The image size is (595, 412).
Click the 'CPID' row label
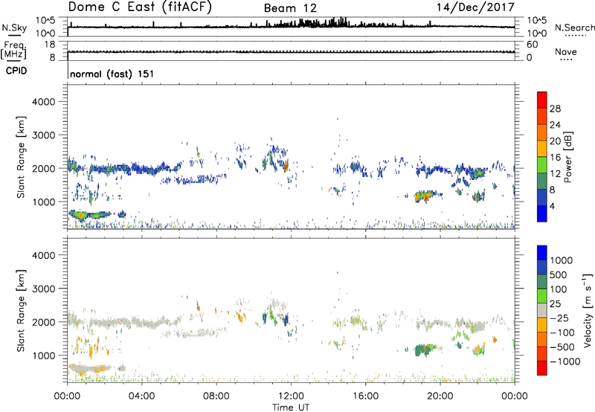click(x=16, y=71)
